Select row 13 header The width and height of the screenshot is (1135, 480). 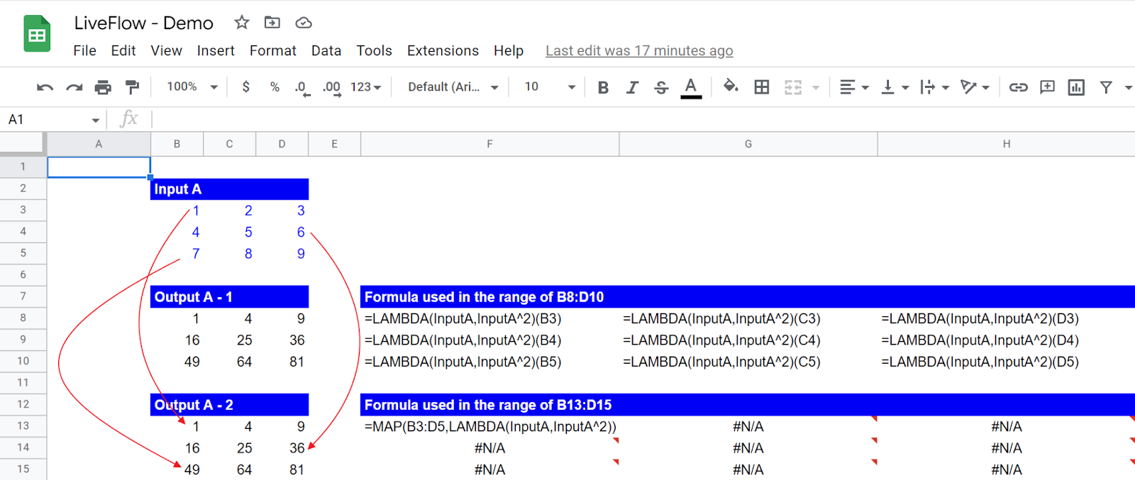point(23,425)
